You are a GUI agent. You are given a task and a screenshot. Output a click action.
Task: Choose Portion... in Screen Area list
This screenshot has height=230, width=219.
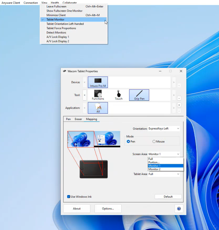click(x=166, y=162)
